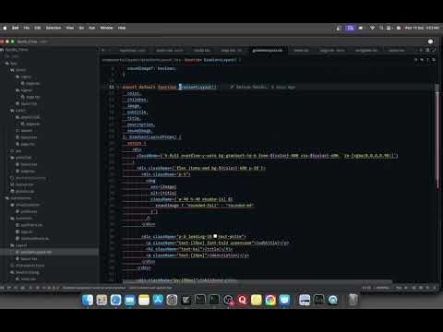This screenshot has height=332, width=443.
Task: Click the 'return (' line in code
Action: point(137,143)
